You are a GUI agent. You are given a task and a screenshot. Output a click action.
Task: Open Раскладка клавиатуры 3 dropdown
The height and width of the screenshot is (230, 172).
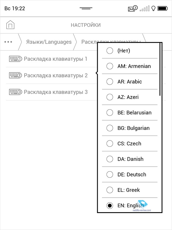point(51,92)
